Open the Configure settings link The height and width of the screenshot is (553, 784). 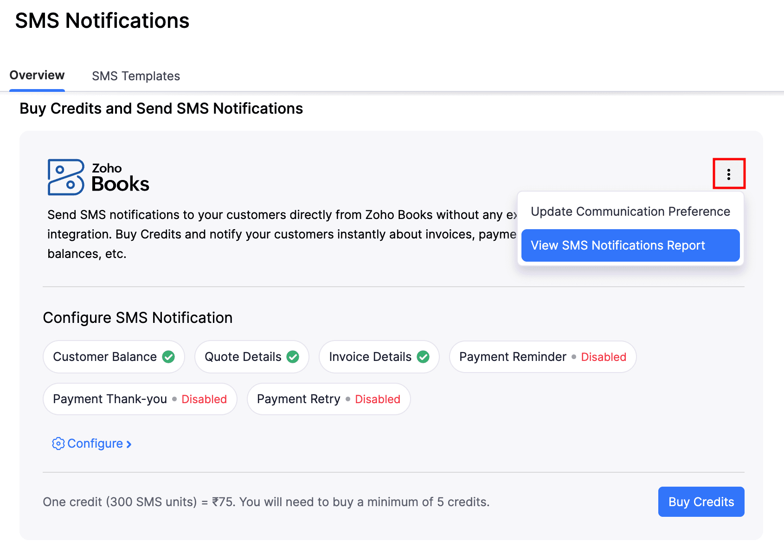(x=95, y=444)
